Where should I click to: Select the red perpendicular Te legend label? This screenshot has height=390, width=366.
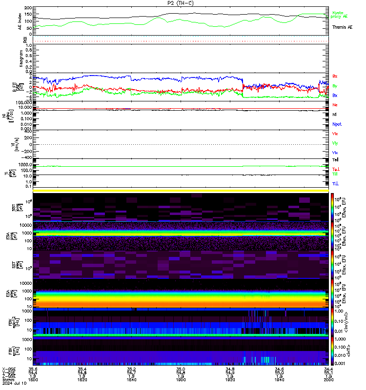click(336, 169)
